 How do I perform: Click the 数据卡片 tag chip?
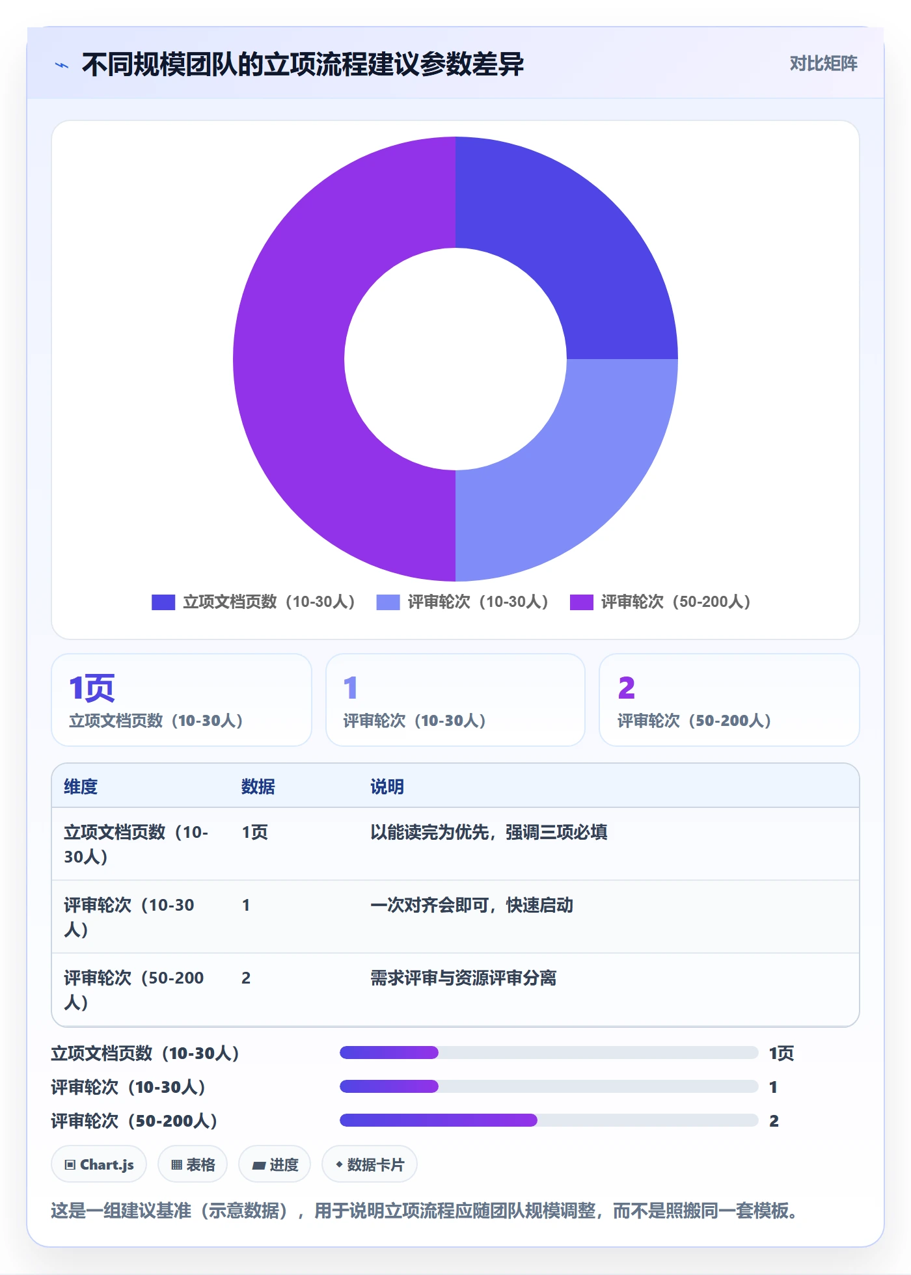[370, 1164]
